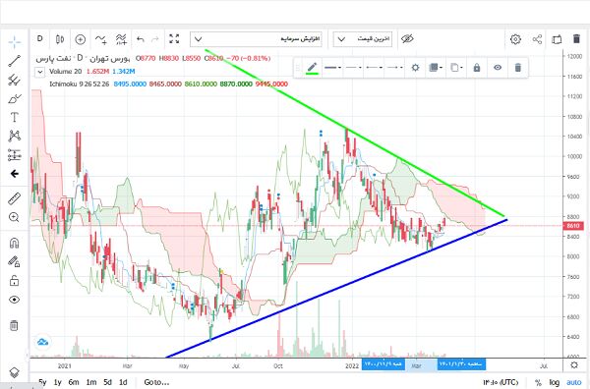Select the 5d time range
This screenshot has height=389, width=590.
pyautogui.click(x=107, y=382)
